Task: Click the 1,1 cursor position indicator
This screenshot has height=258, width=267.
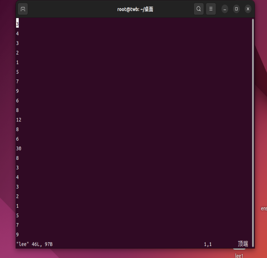Action: click(x=208, y=244)
